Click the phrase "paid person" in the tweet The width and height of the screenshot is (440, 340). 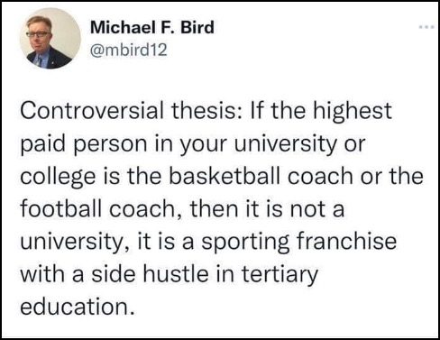point(84,145)
